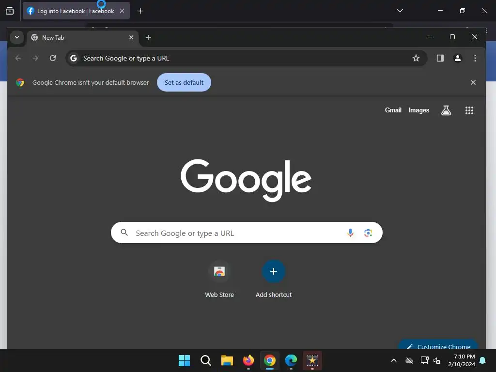Open Firefox from the taskbar

[248, 360]
